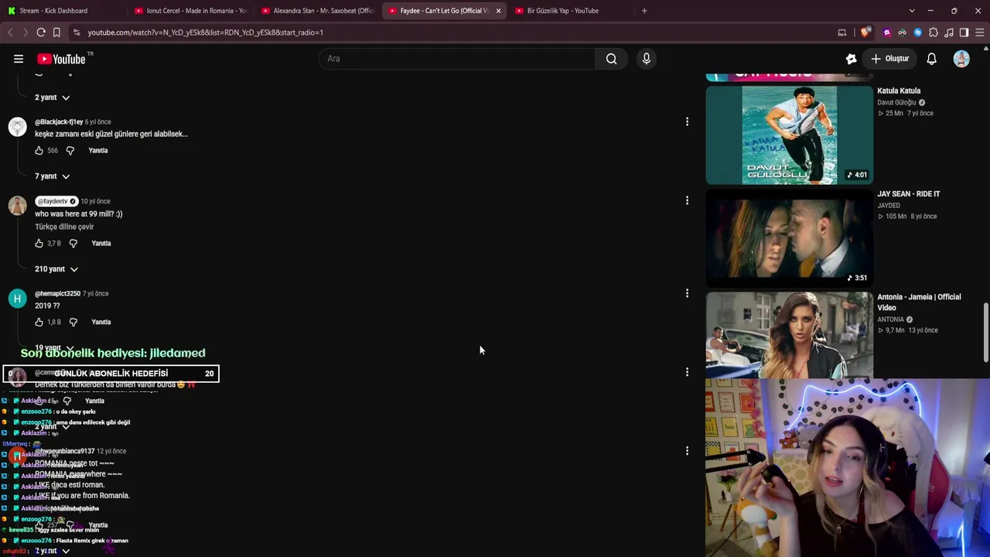Dislike the hemapict3250 comment
This screenshot has width=990, height=557.
click(73, 323)
